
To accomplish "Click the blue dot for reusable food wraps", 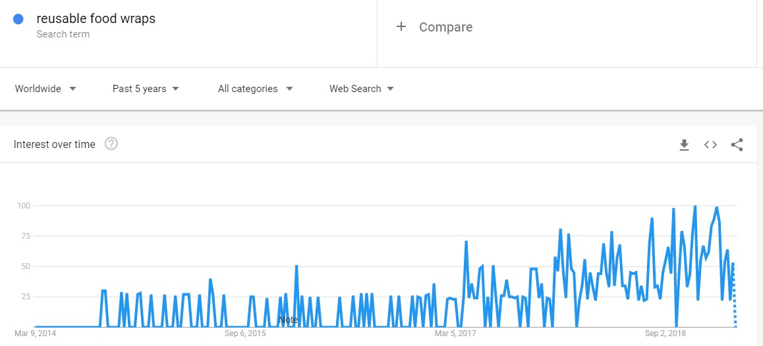I will click(18, 20).
